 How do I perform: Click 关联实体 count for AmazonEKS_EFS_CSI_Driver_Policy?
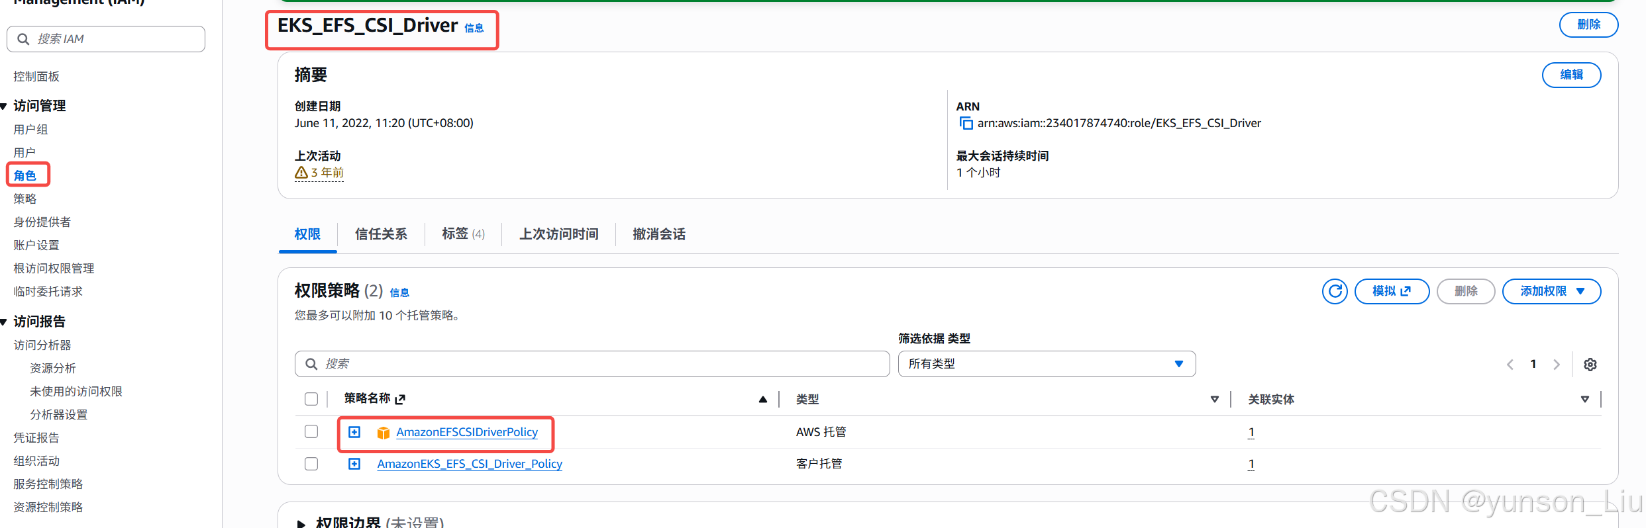(x=1251, y=464)
